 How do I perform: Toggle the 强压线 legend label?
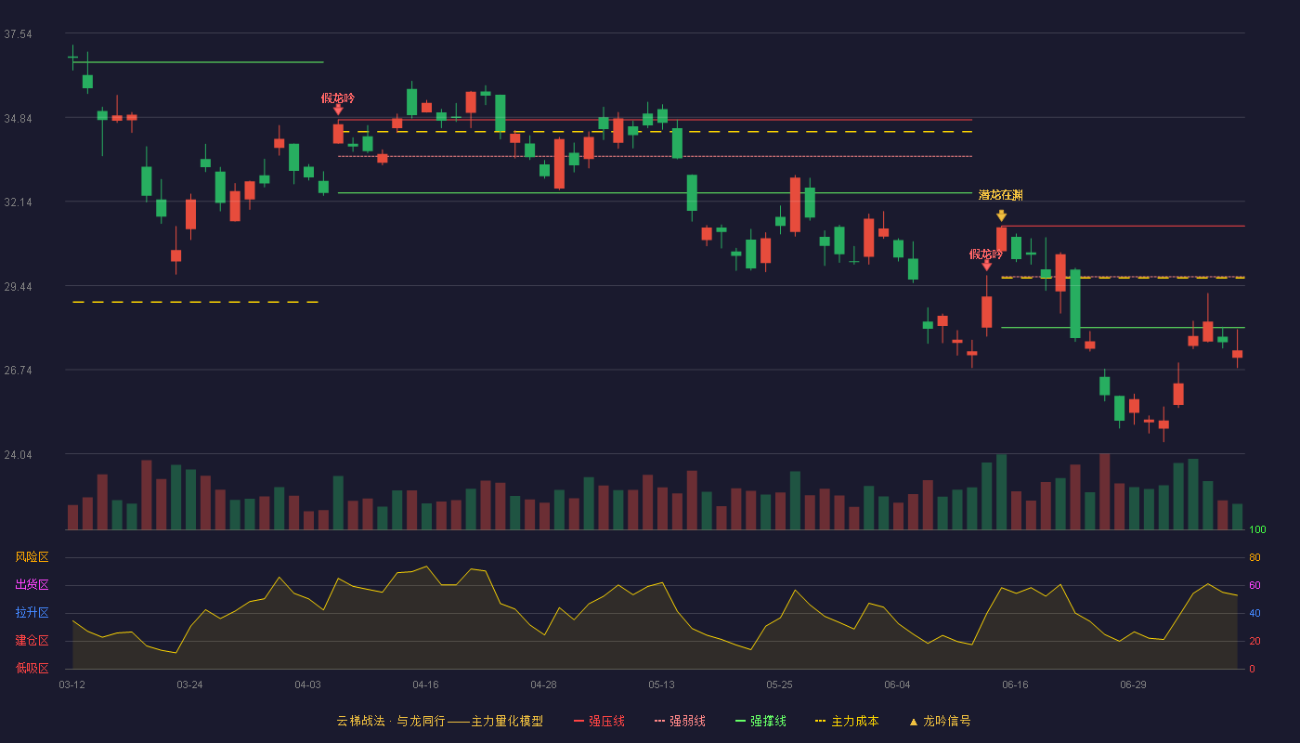coord(606,722)
